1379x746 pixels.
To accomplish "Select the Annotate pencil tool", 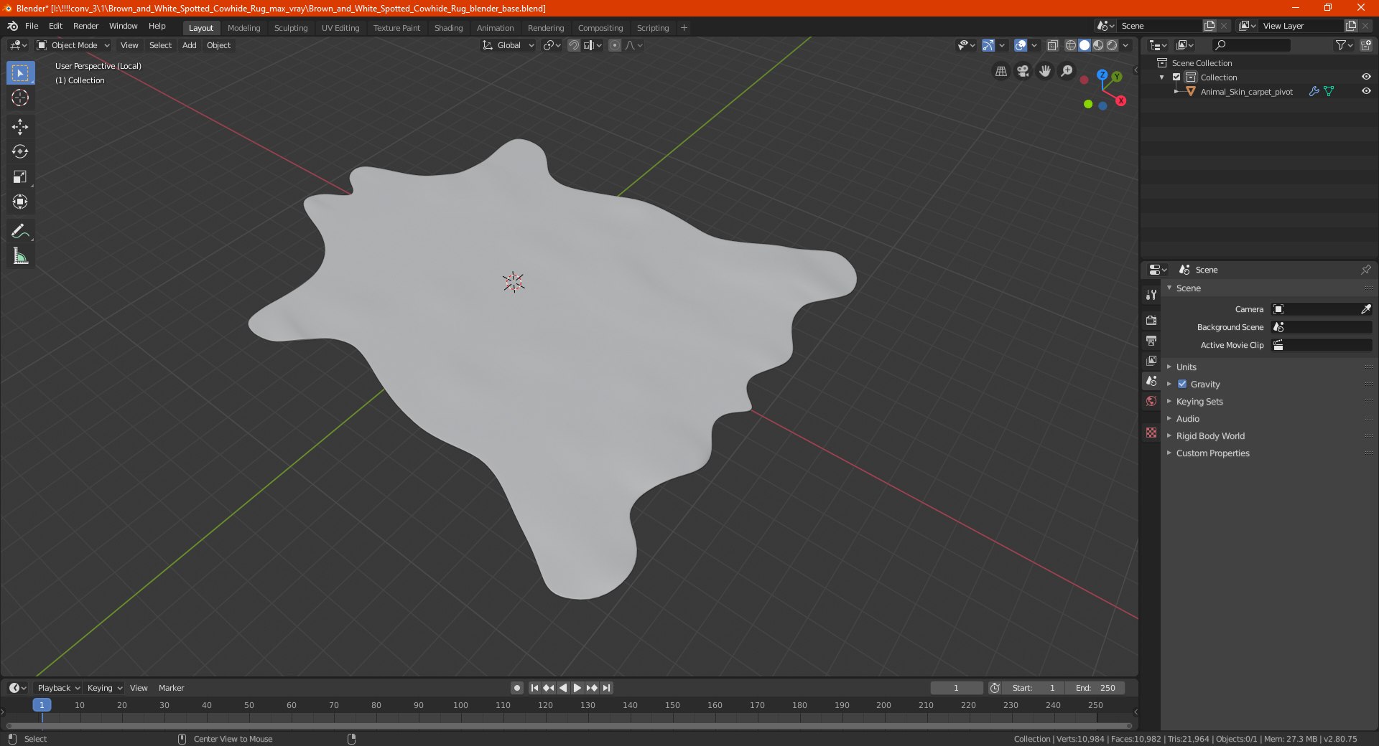I will point(20,232).
